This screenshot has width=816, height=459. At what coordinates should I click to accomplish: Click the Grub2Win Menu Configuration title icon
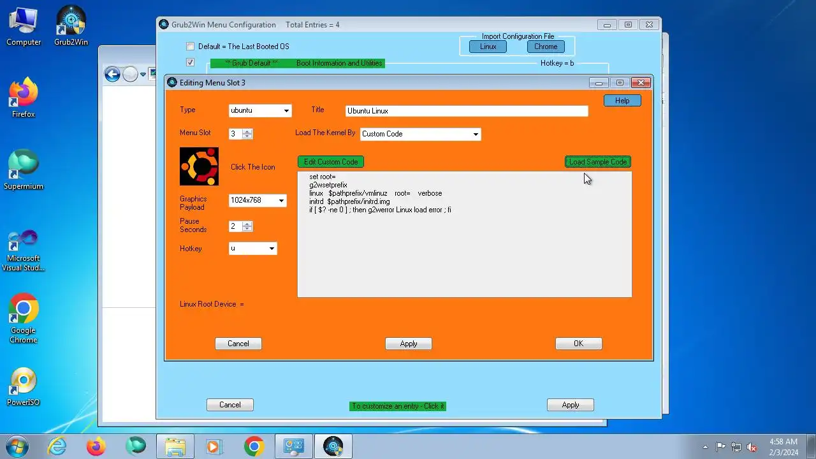click(x=164, y=25)
